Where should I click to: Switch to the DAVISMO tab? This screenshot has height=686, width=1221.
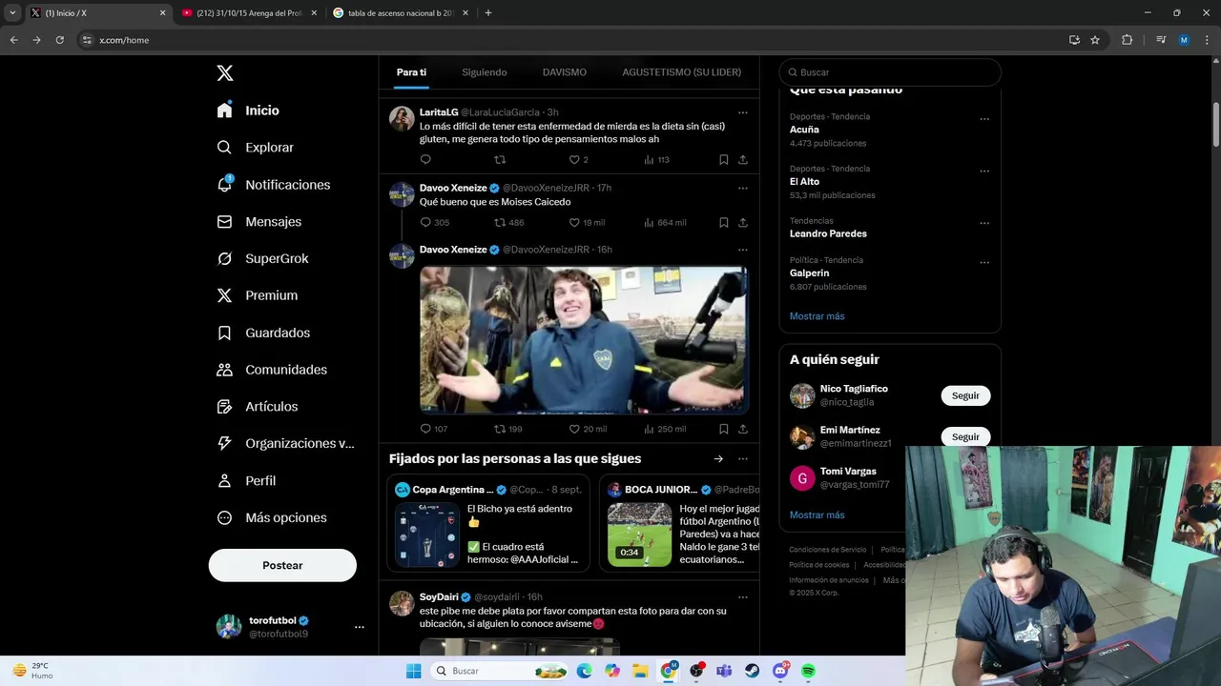pos(565,72)
